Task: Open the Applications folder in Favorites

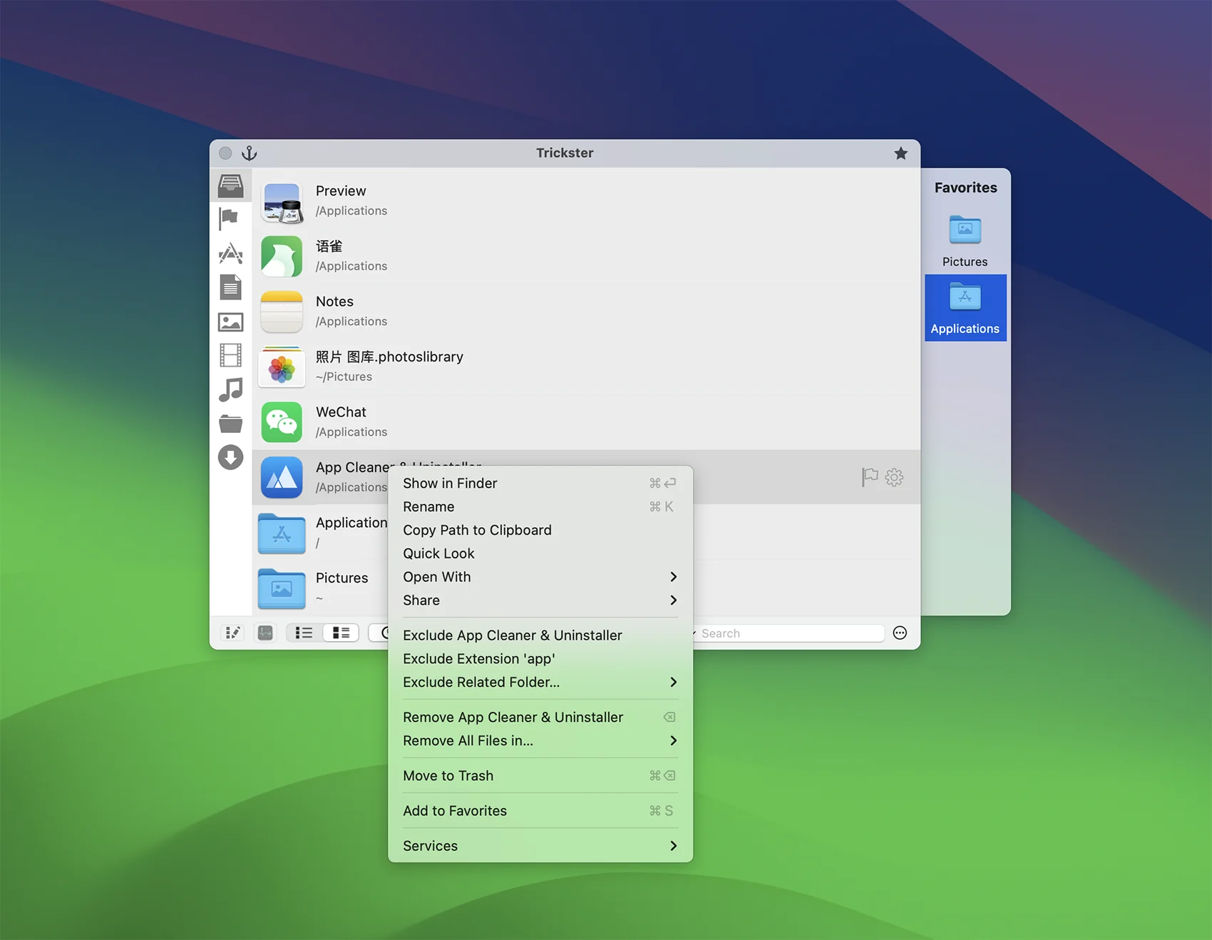Action: (x=965, y=307)
